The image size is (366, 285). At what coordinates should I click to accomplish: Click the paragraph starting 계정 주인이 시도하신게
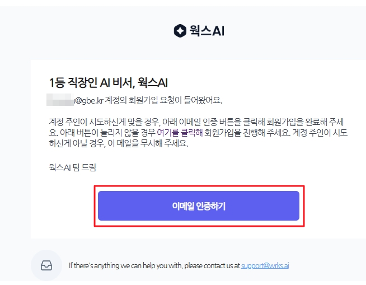(199, 133)
